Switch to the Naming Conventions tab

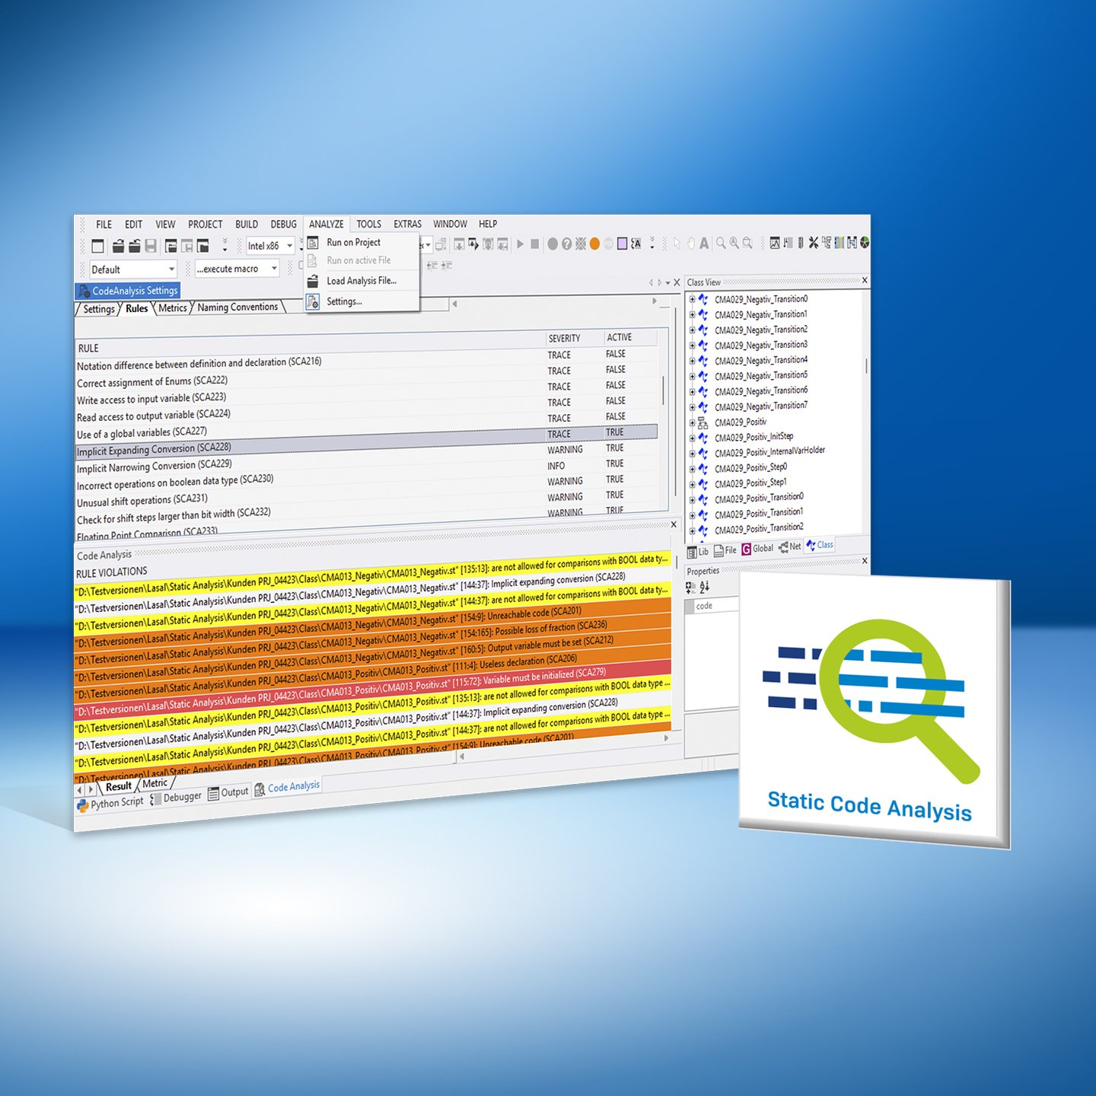coord(237,307)
